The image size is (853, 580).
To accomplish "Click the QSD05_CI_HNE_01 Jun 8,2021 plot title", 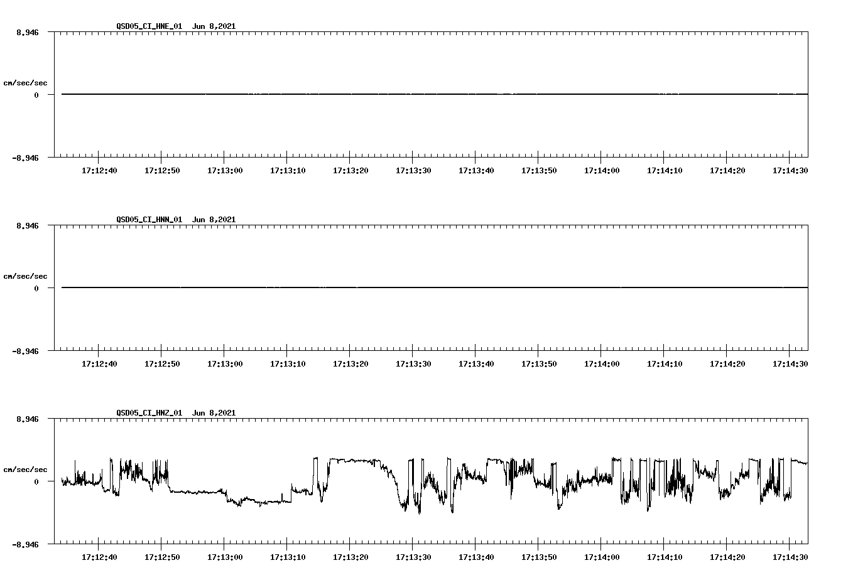I will 176,26.
